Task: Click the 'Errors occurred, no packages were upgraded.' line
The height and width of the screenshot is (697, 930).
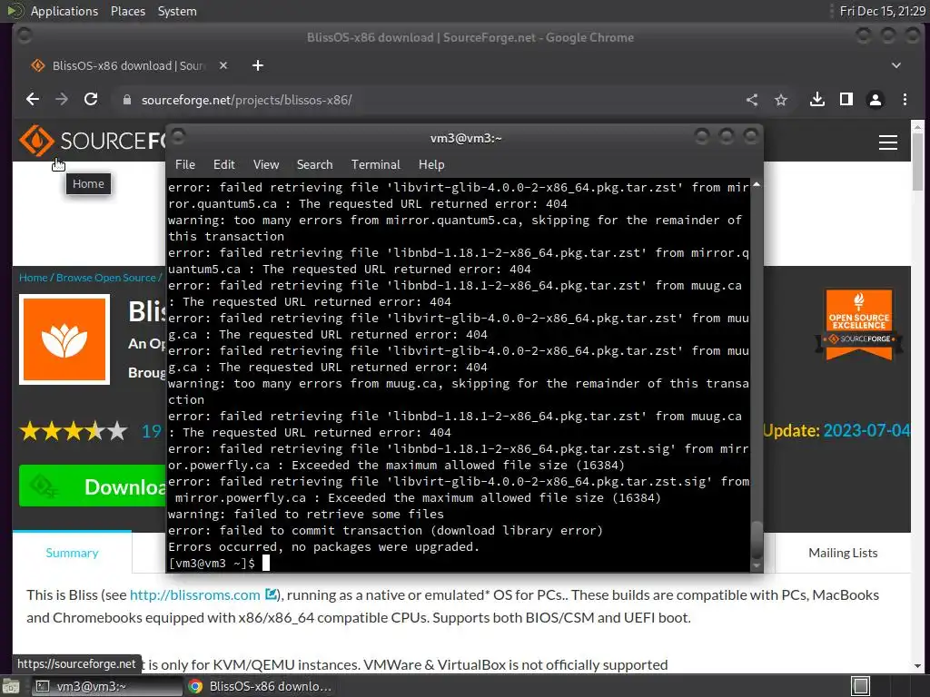Action: [x=324, y=546]
